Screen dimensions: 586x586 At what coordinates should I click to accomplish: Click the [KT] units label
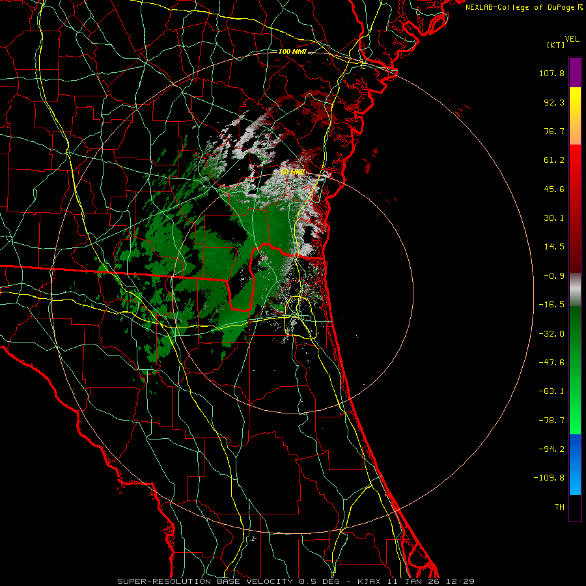(556, 45)
